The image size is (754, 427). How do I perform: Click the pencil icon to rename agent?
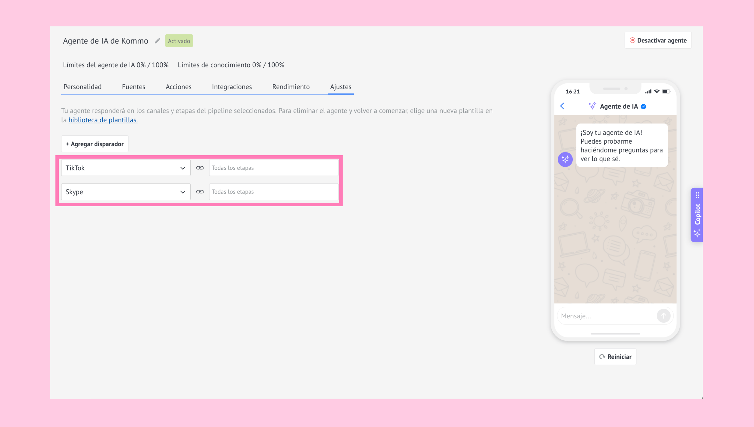[157, 41]
